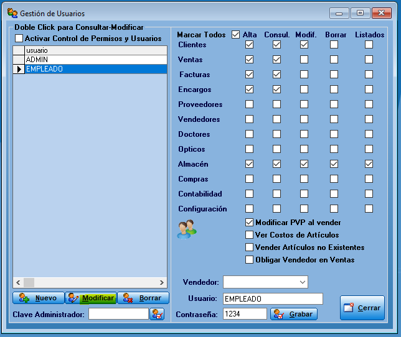Check Opticos Borrar permission
401x337 pixels.
(334, 149)
